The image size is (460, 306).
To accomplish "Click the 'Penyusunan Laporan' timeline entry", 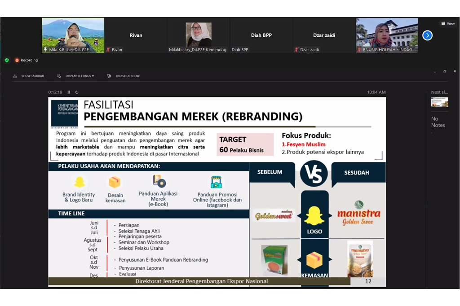I will pos(142,268).
